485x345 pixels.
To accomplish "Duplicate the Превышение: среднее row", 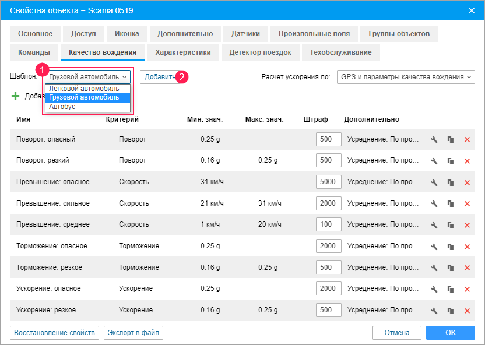I will 451,225.
